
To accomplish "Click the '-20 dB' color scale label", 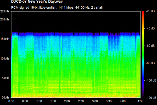I will tap(150, 11).
